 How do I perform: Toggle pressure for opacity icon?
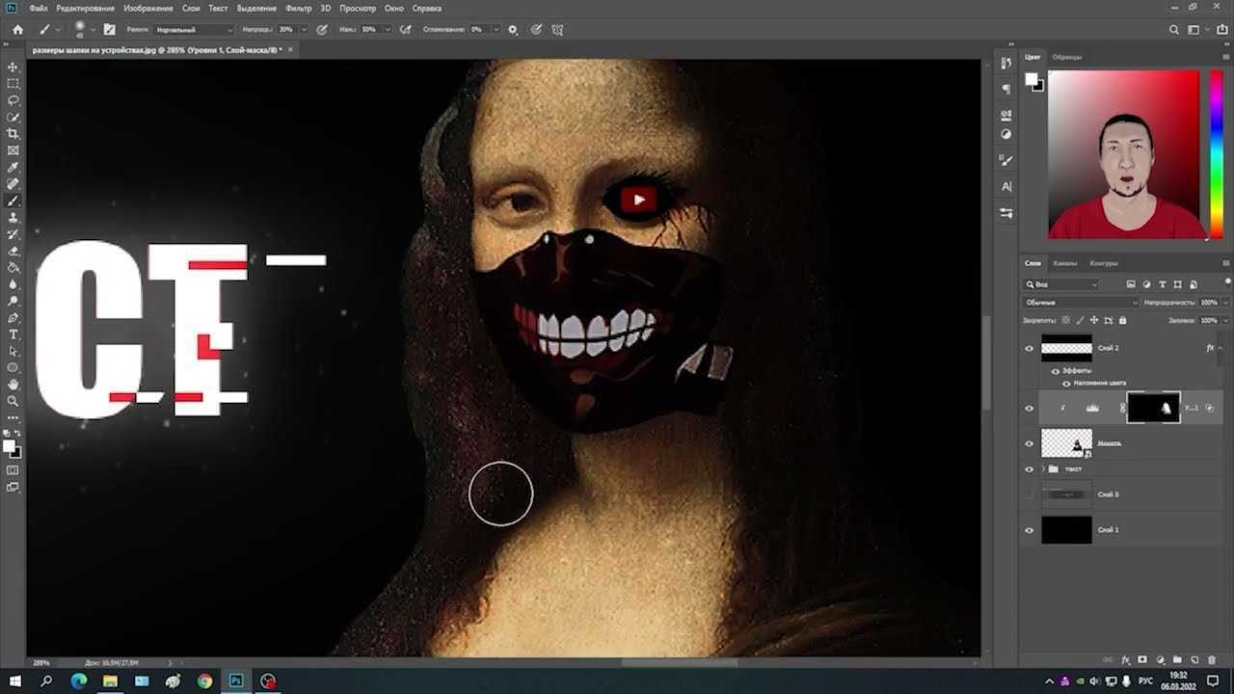click(322, 30)
